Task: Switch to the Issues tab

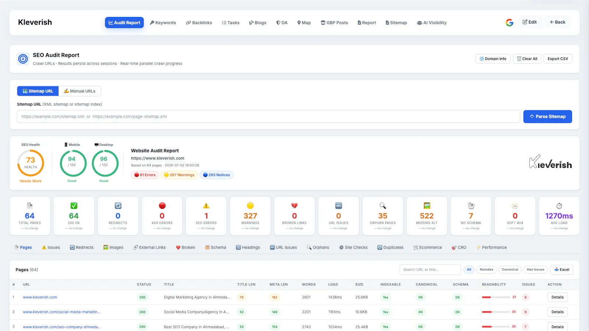Action: (51, 248)
